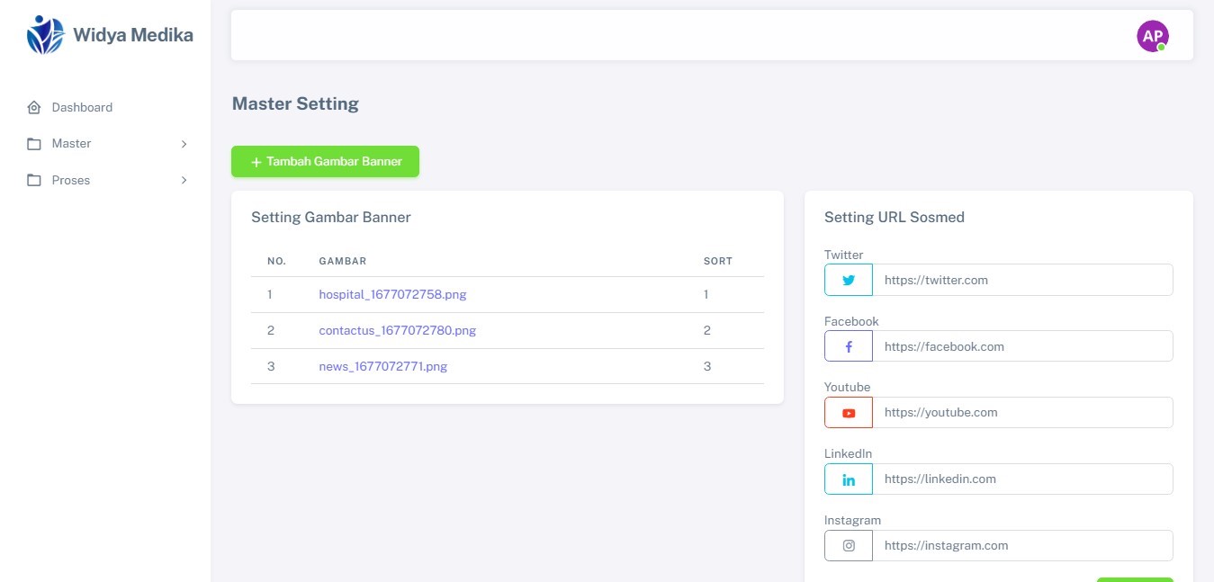Screen dimensions: 1214x582
Task: Click the Youtube play icon
Action: 848,413
